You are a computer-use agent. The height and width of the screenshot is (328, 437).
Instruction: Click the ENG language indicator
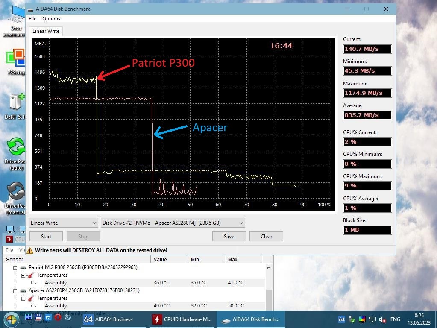point(395,319)
